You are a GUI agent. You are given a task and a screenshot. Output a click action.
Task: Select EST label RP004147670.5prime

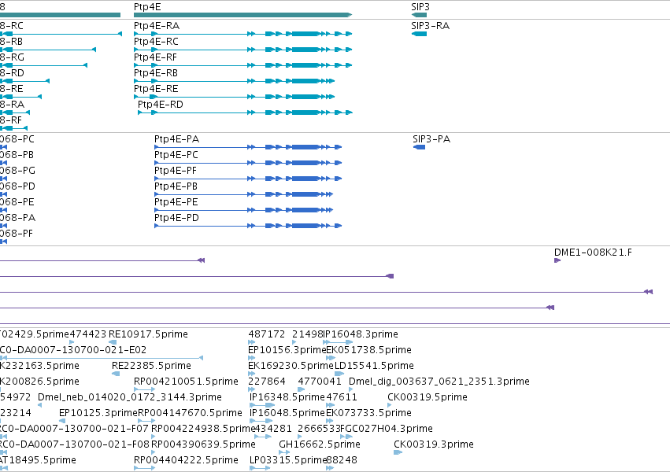(190, 413)
